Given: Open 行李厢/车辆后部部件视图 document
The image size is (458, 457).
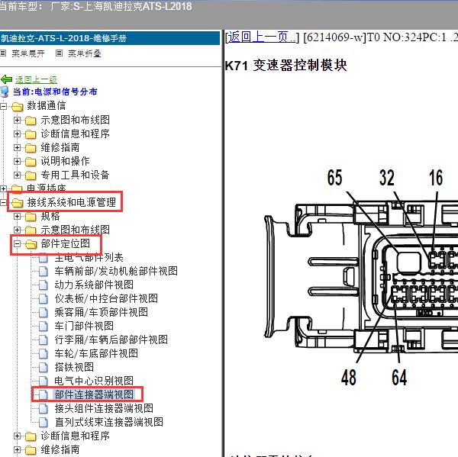Looking at the screenshot, I should (111, 340).
